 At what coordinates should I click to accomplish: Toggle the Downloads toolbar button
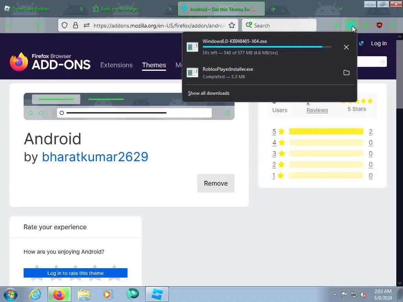pos(351,25)
